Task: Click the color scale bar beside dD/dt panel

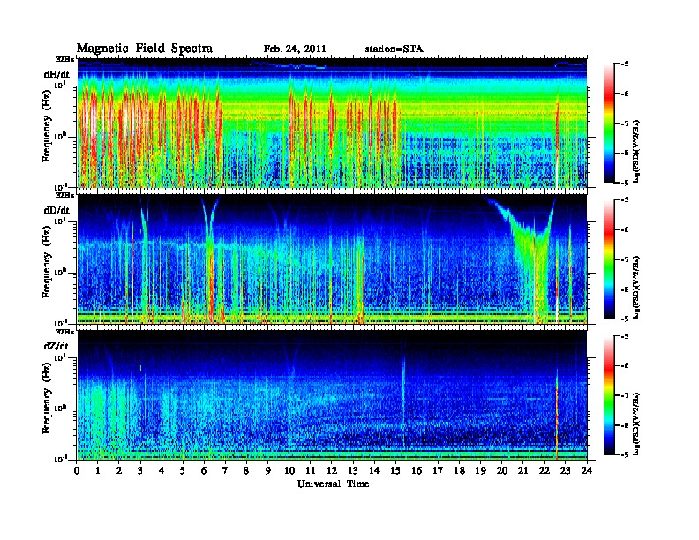Action: pyautogui.click(x=609, y=259)
